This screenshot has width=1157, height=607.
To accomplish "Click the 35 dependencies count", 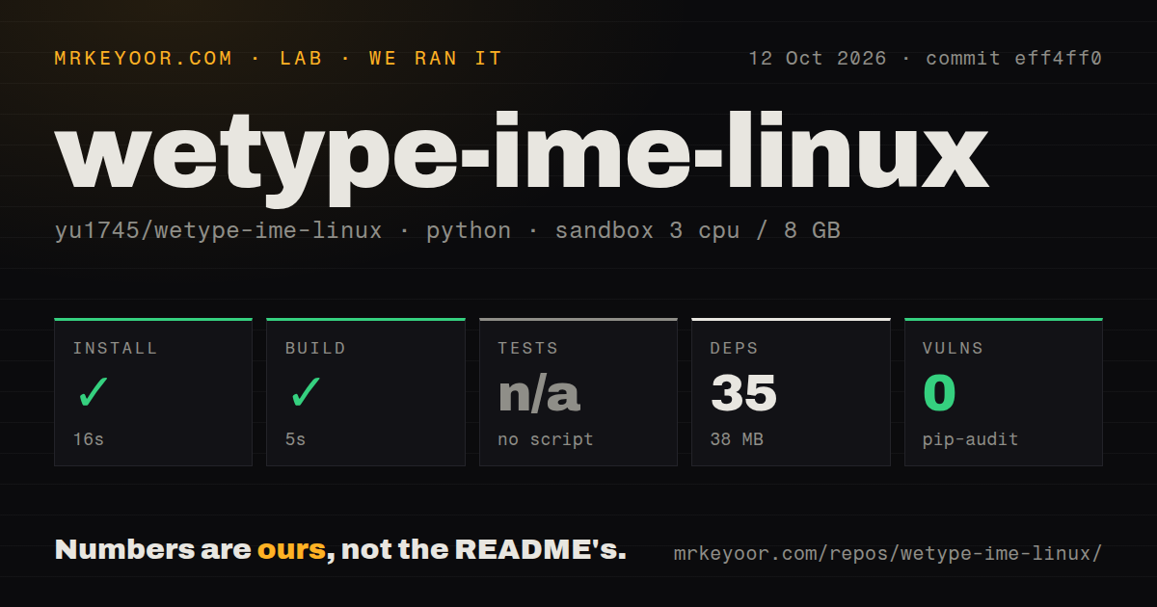I will pos(743,393).
